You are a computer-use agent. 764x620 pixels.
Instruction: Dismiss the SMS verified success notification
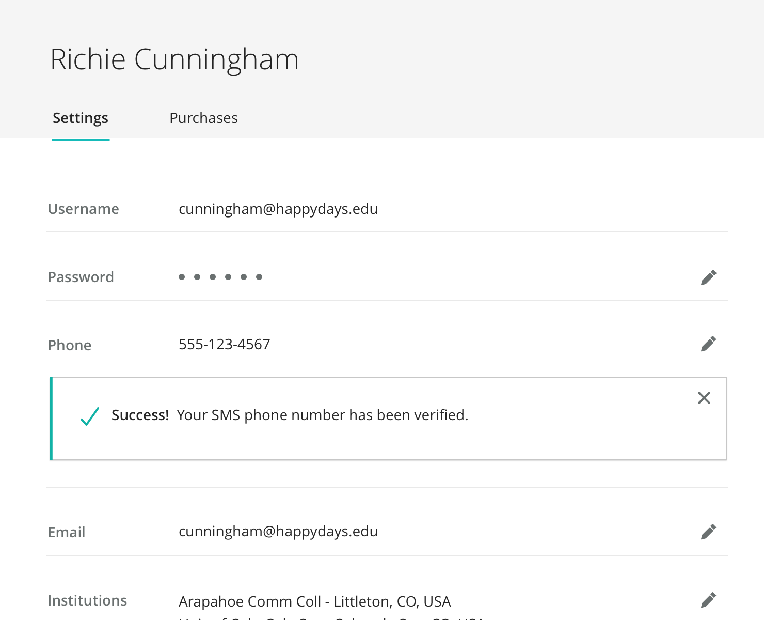[704, 398]
